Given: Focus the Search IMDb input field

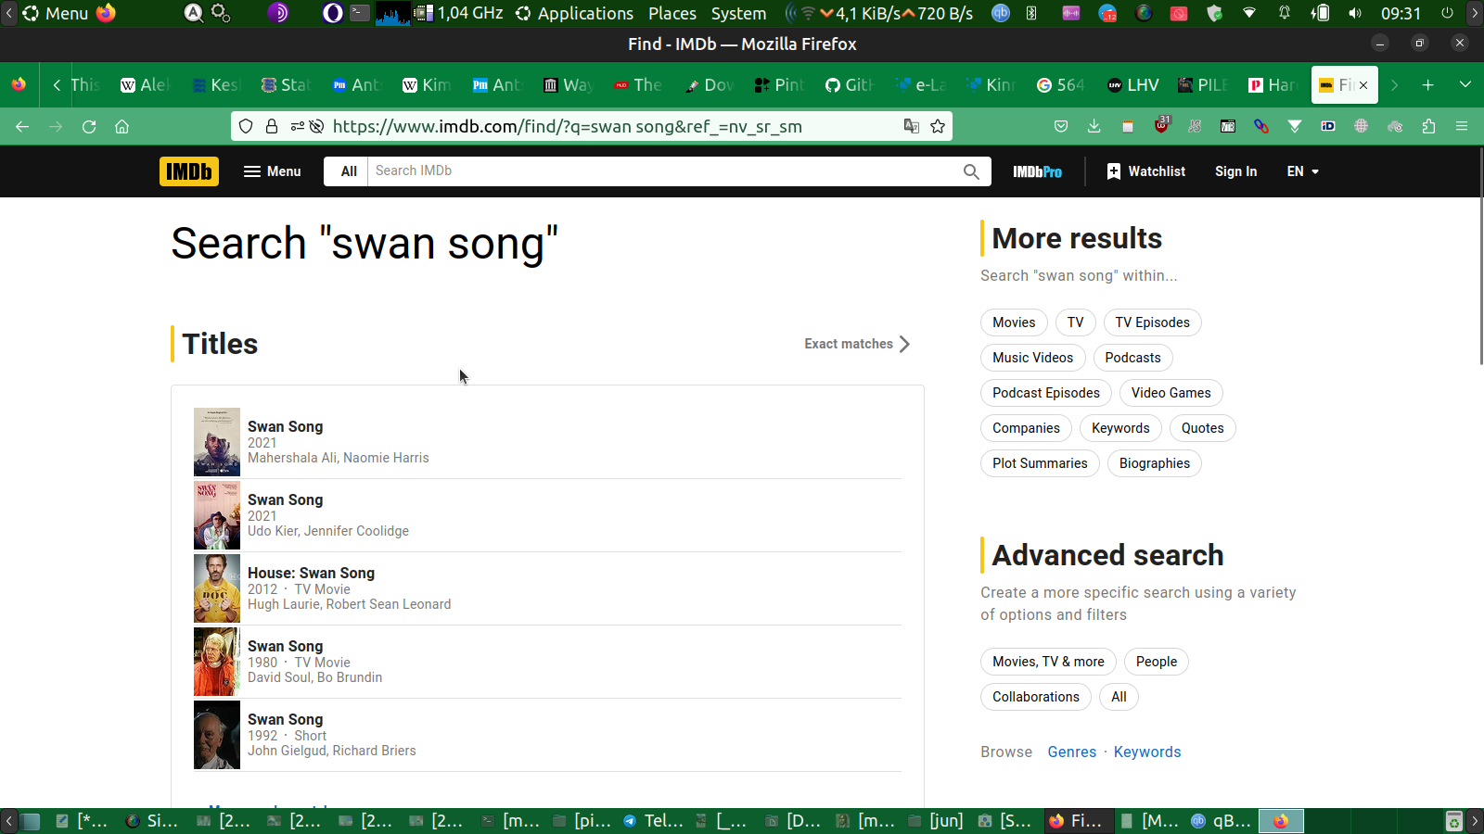Looking at the screenshot, I should tap(662, 171).
